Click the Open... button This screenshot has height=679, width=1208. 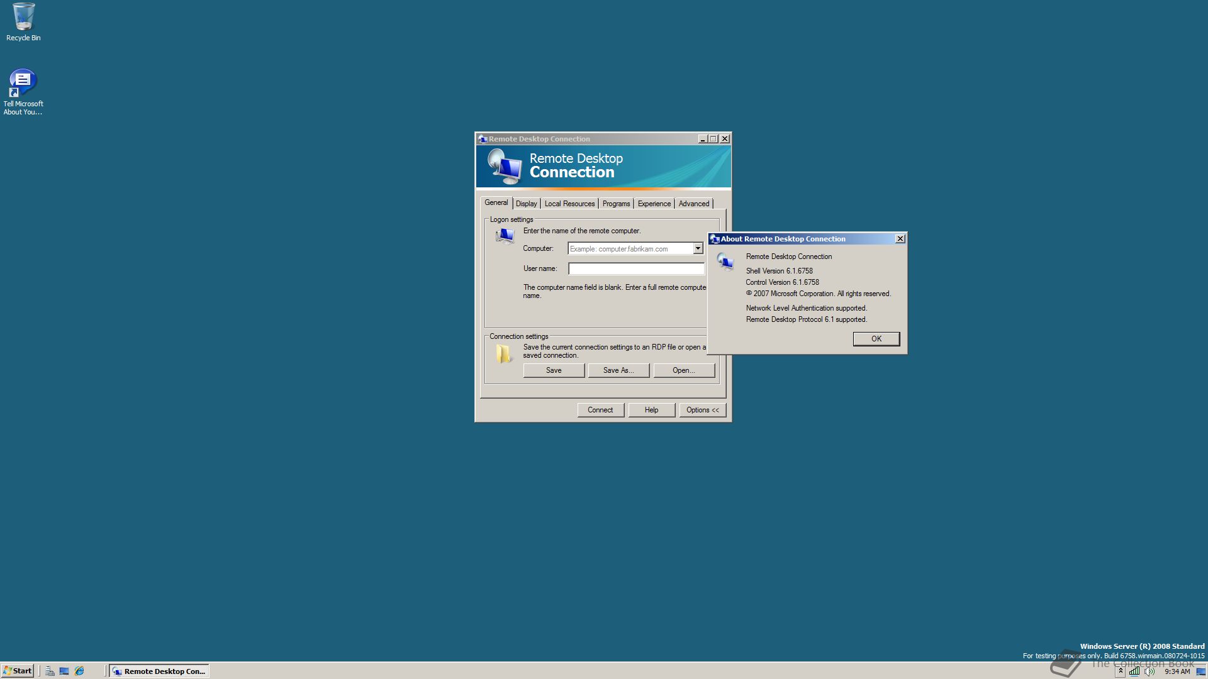684,370
